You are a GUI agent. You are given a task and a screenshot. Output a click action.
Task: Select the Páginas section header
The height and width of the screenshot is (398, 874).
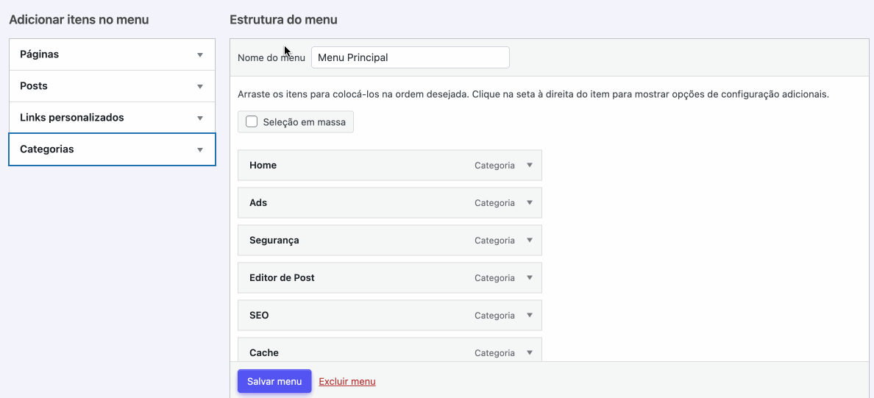coord(112,54)
